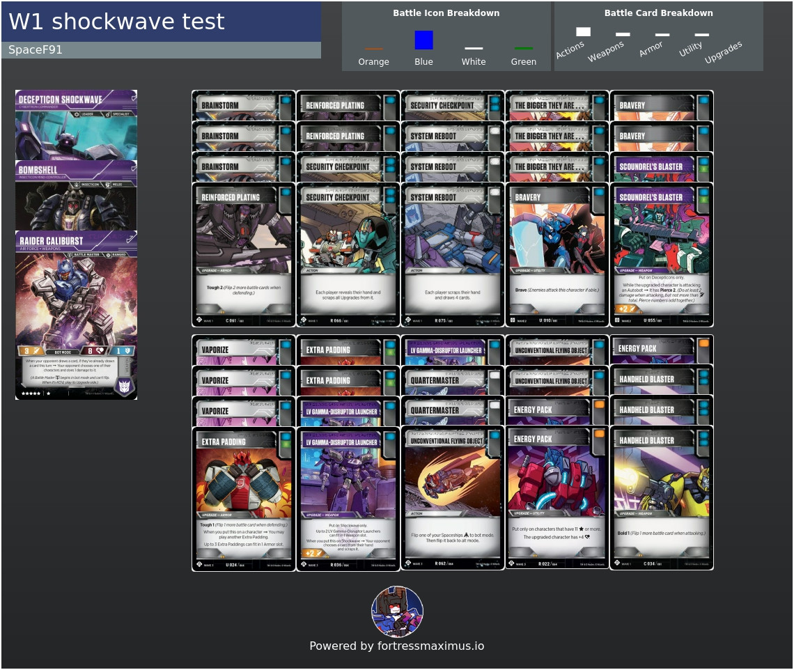Click the defense value 1 icon on Raider Caliburst
The height and width of the screenshot is (670, 794).
[122, 350]
